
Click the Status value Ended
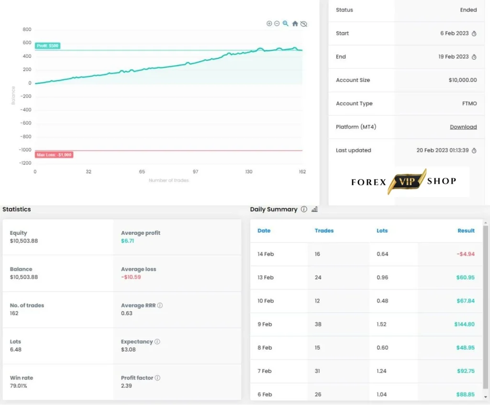coord(468,10)
